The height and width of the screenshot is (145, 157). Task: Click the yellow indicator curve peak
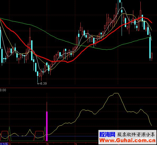[116, 93]
